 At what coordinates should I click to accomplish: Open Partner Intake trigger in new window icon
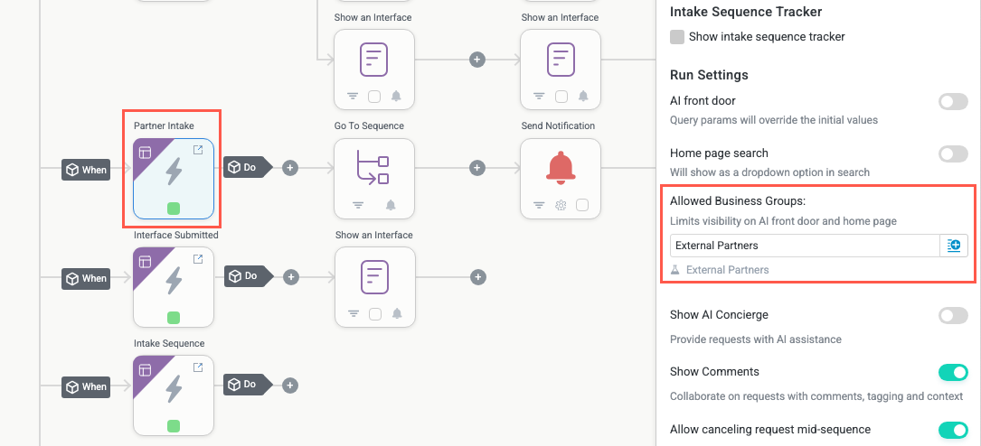tap(198, 151)
